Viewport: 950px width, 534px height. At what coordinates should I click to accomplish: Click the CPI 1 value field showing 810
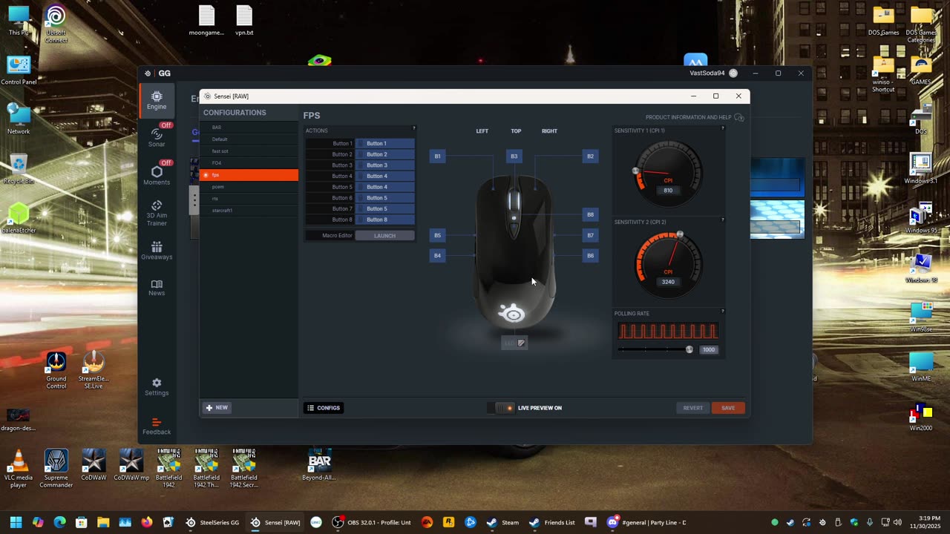[x=668, y=191]
